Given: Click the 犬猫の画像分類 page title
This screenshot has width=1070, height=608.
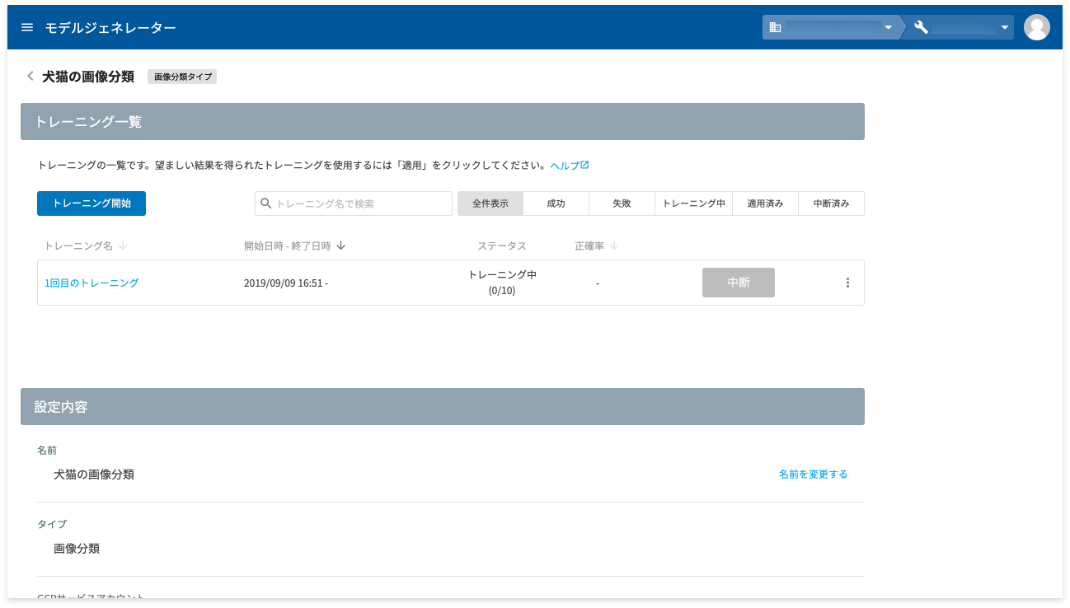Looking at the screenshot, I should click(88, 77).
